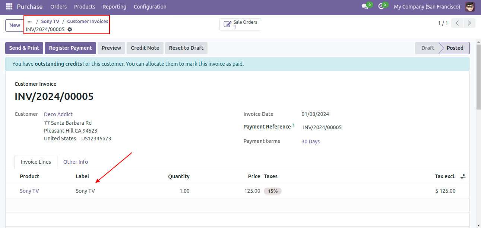The height and width of the screenshot is (228, 481).
Task: Open the Deco Addict customer link
Action: point(58,114)
